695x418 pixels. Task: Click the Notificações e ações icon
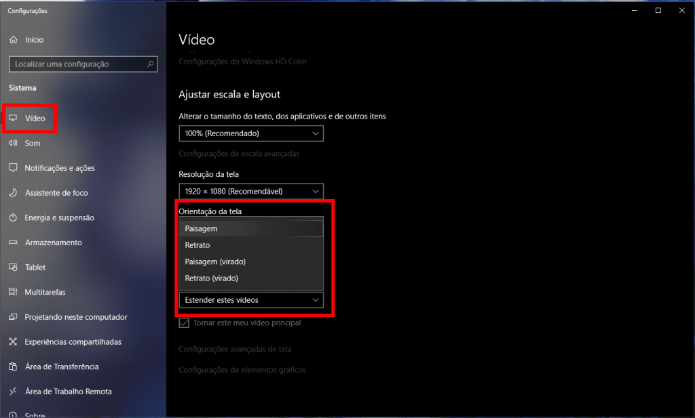(14, 168)
